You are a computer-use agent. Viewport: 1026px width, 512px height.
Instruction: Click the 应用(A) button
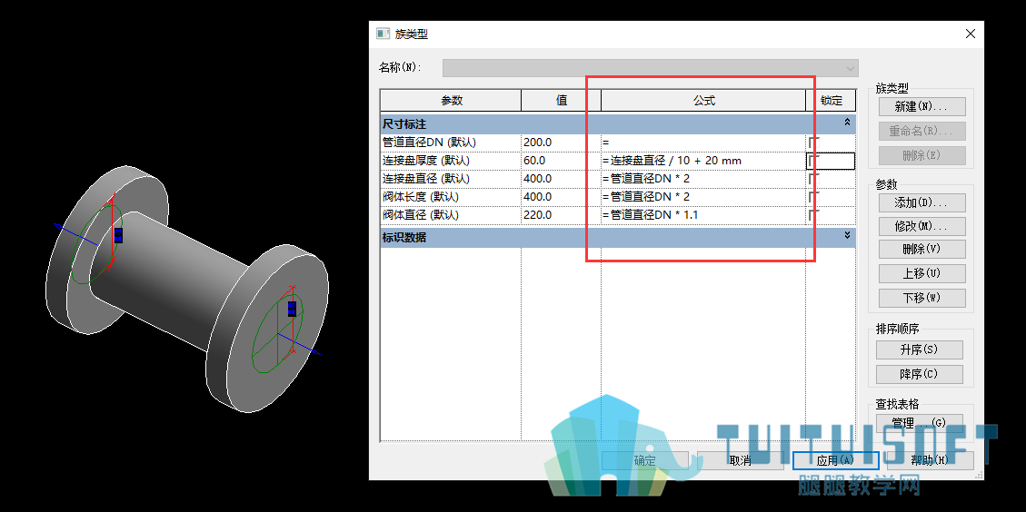tap(835, 460)
